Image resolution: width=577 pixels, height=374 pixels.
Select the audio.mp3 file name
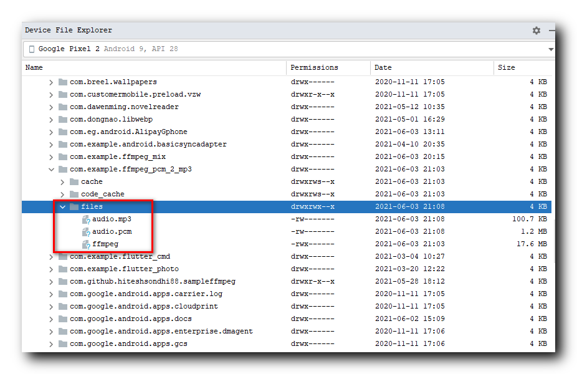click(x=112, y=219)
